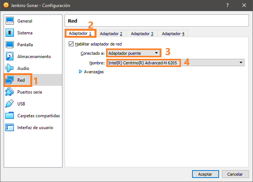Click the Puertos serie connector icon

[x=10, y=92]
